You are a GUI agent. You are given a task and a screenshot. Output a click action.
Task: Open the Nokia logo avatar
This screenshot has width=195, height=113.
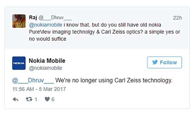tap(19, 63)
